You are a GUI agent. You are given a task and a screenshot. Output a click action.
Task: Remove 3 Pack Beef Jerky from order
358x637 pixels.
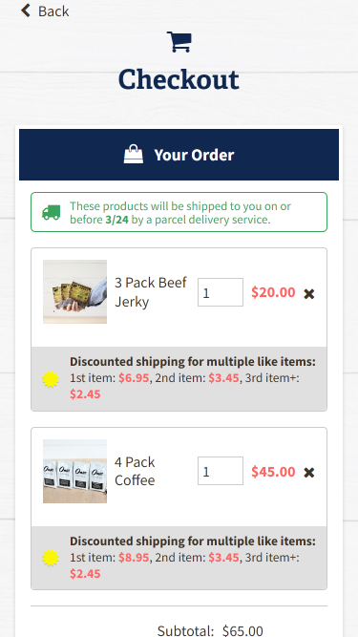[309, 294]
